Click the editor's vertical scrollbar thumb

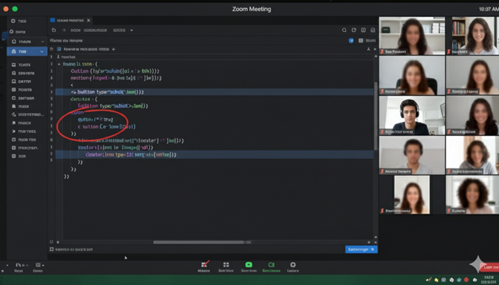(376, 116)
